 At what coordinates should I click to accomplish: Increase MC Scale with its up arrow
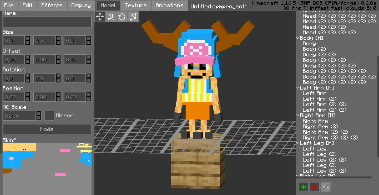(39, 113)
